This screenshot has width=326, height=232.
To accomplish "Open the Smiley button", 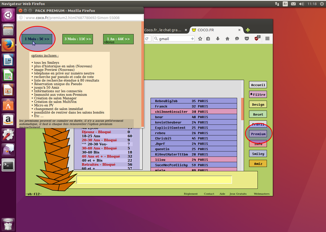I will 258,154.
